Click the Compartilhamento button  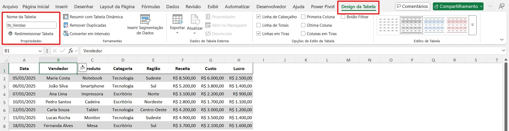click(458, 6)
